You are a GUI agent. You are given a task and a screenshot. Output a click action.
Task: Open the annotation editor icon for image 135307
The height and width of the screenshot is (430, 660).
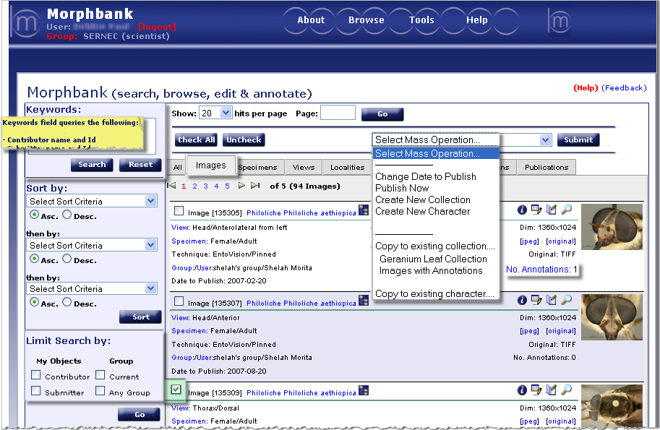pyautogui.click(x=536, y=300)
